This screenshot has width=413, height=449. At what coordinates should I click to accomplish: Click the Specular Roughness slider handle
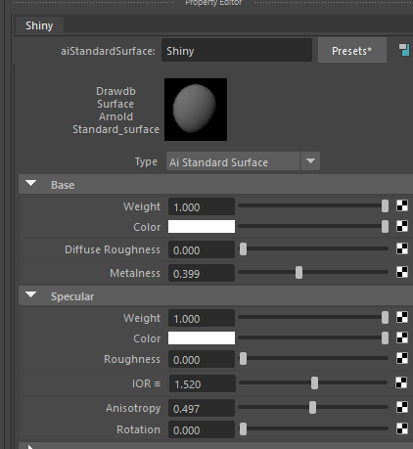point(243,359)
